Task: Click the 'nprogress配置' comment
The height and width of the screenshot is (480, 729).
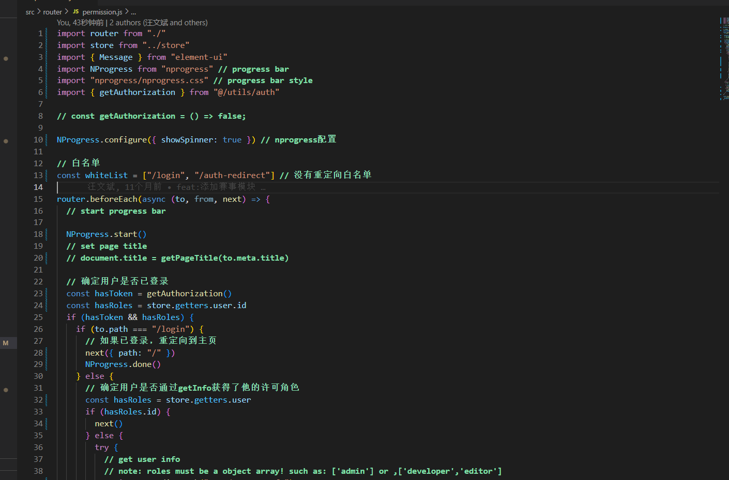Action: [299, 140]
